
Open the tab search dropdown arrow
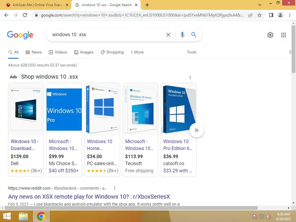(260, 5)
